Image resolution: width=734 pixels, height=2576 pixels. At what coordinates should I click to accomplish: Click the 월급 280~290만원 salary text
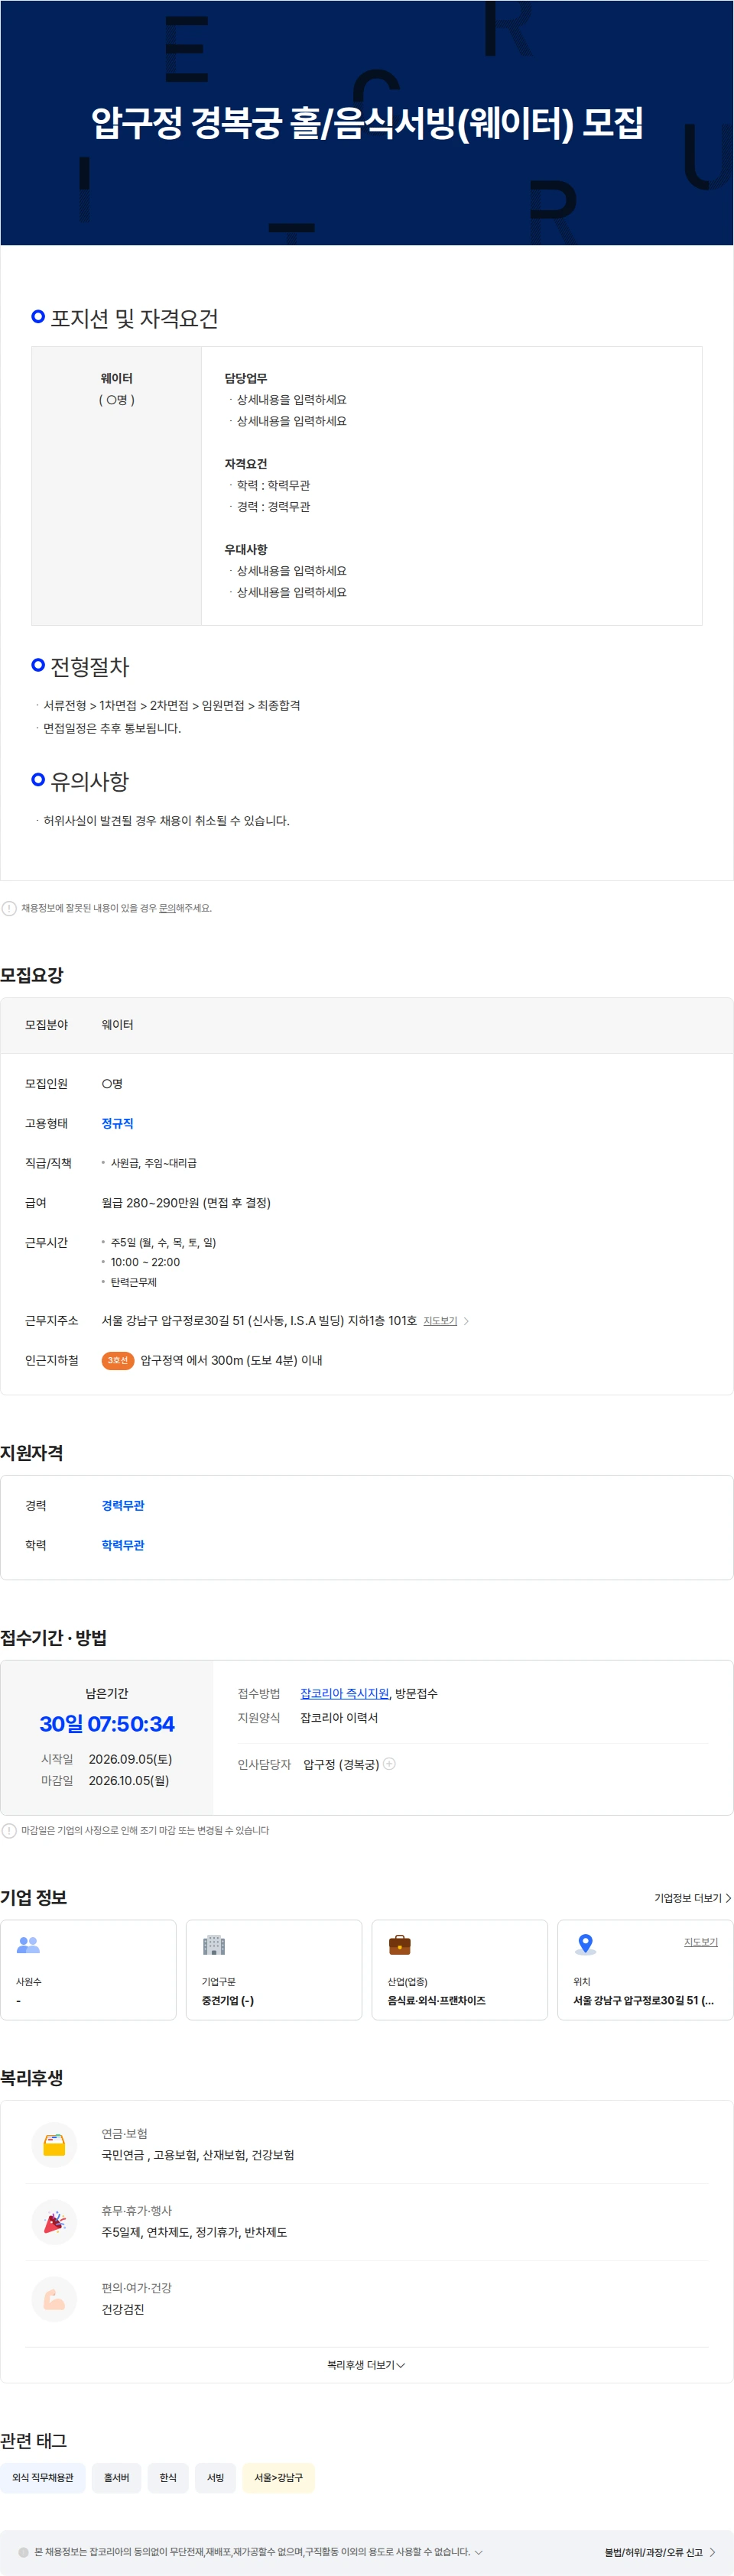click(186, 1203)
